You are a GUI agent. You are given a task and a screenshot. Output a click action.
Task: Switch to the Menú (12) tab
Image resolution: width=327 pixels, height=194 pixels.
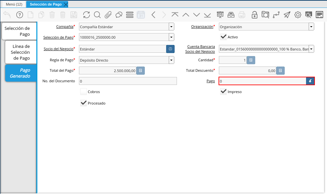tap(14, 4)
